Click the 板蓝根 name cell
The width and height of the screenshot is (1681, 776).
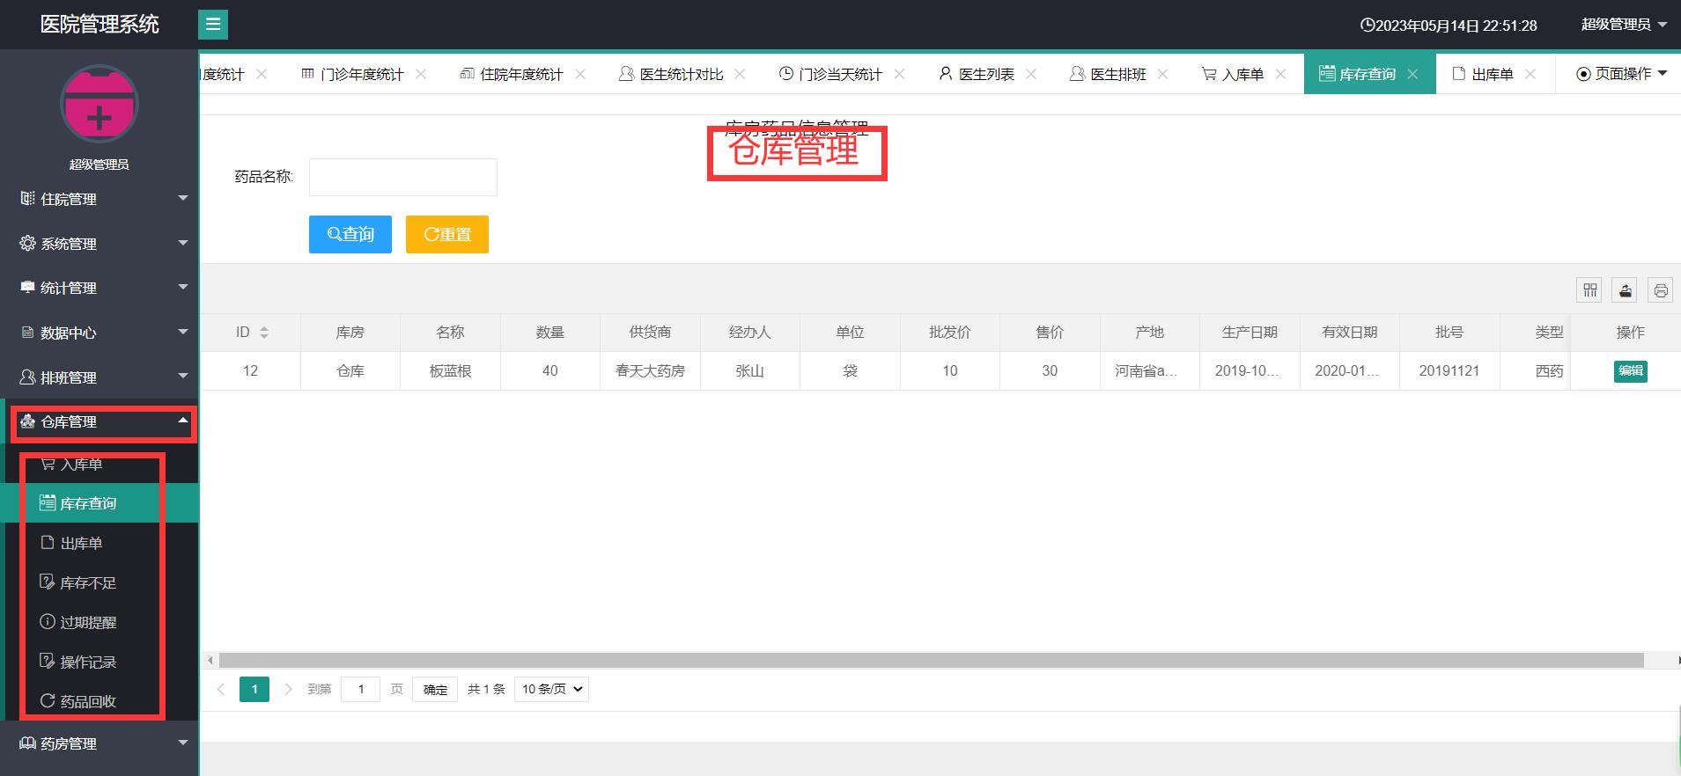coord(450,371)
